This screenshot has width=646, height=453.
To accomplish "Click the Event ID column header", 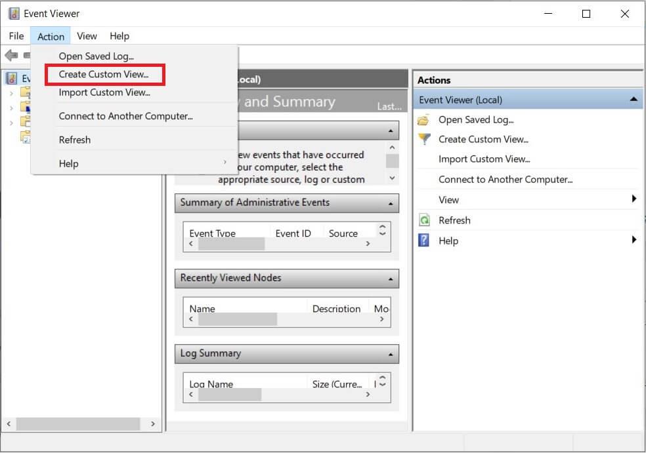I will (293, 233).
